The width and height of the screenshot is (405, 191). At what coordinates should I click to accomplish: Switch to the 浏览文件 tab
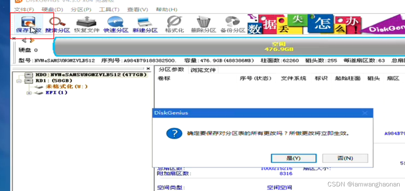(x=203, y=70)
